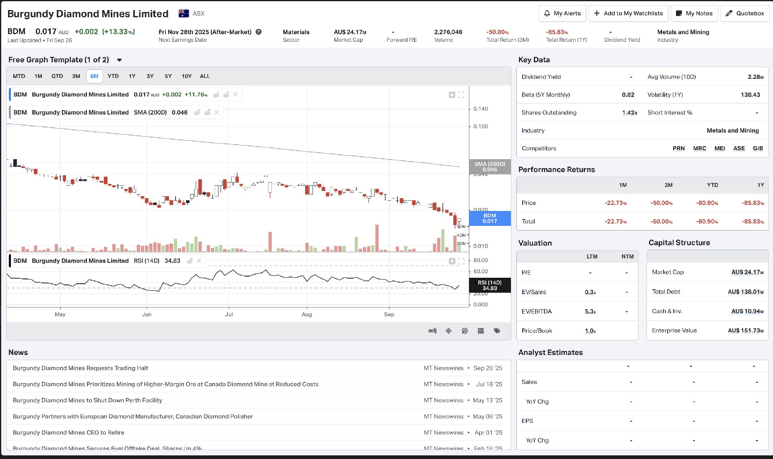Open layer dropdown icon on BDM price legend
The image size is (773, 459).
click(226, 95)
